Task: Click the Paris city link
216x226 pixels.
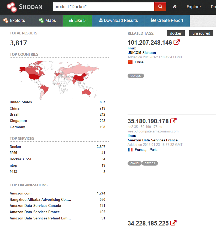Action: click(153, 150)
